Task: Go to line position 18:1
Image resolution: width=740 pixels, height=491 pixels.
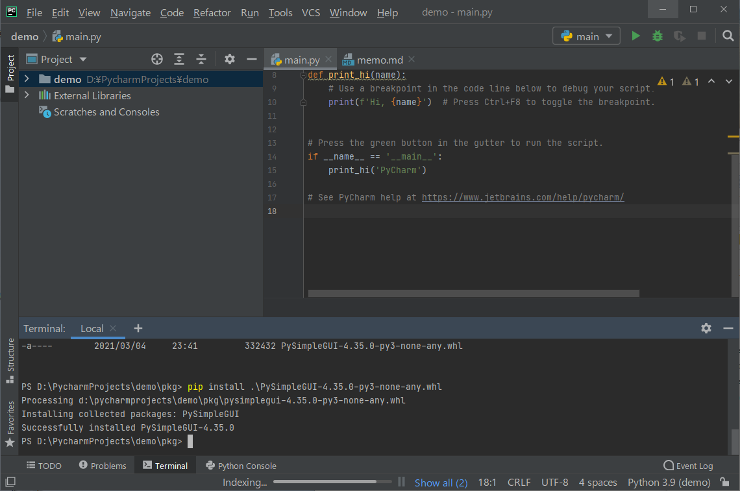Action: [x=487, y=482]
